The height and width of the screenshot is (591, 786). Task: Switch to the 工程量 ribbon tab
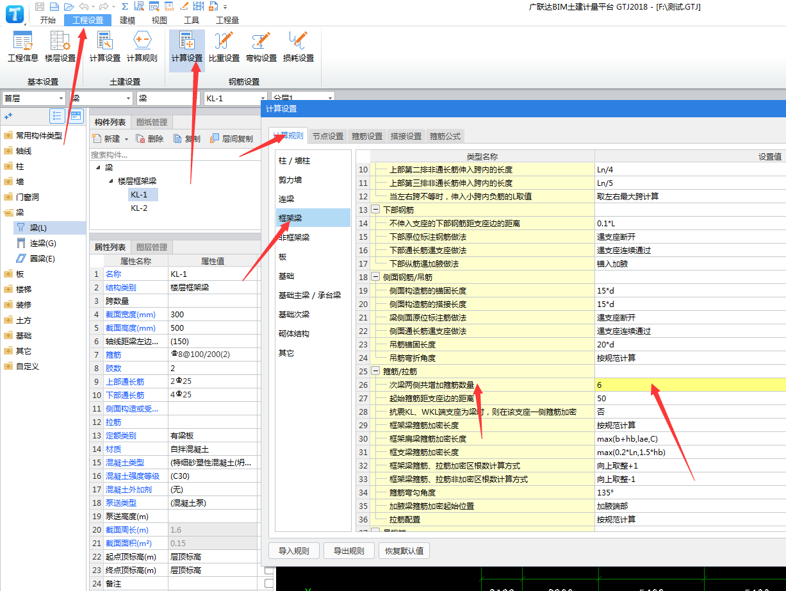[227, 20]
